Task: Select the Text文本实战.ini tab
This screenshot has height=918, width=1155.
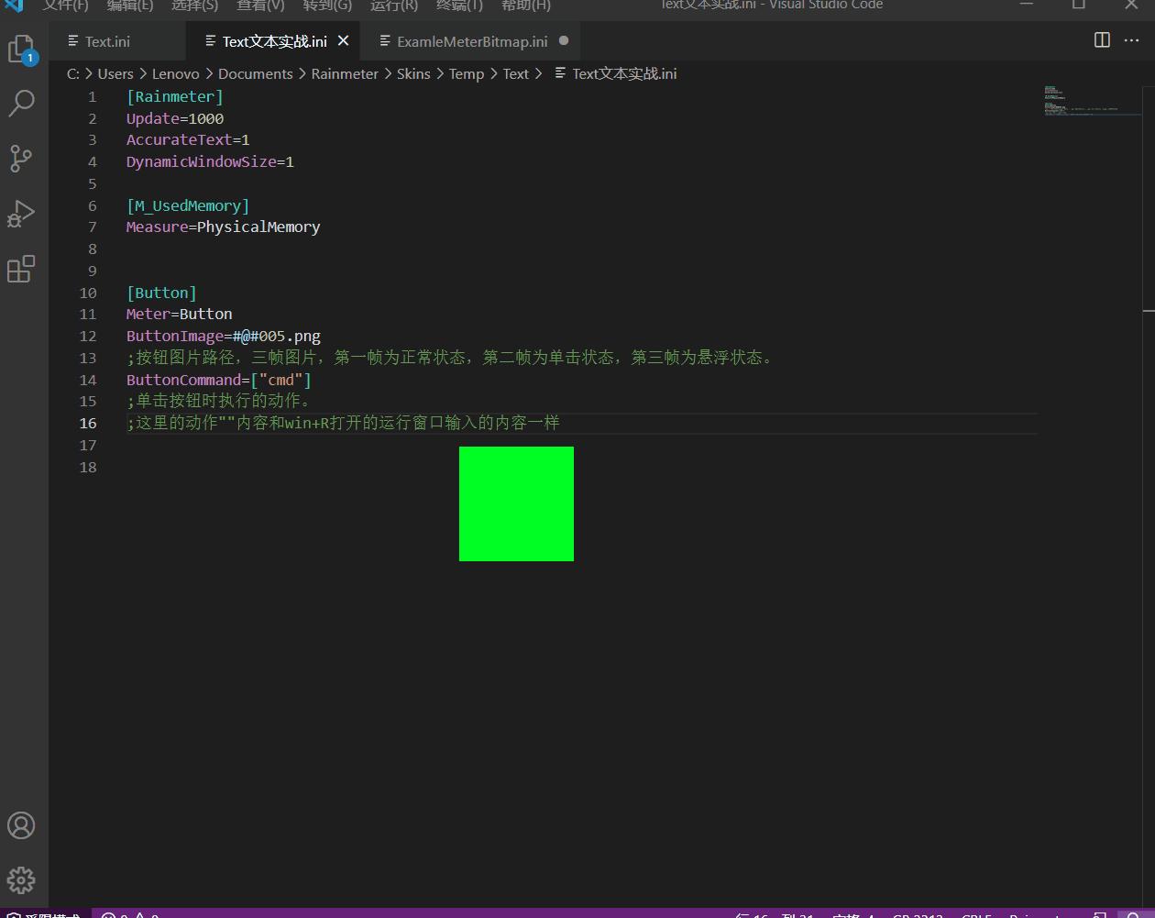Action: pos(274,41)
